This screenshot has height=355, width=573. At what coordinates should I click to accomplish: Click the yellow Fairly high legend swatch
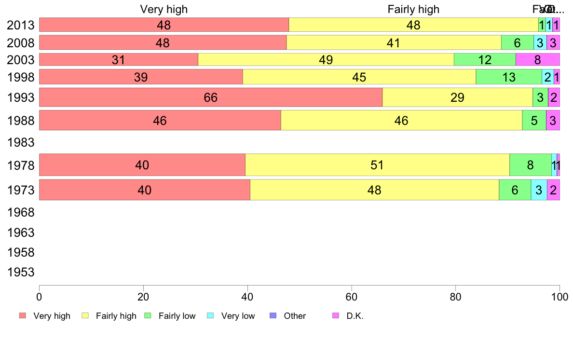(85, 315)
